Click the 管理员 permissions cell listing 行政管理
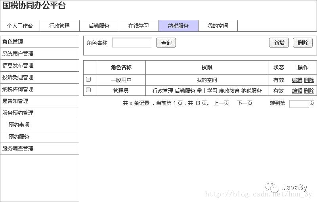 207,91
